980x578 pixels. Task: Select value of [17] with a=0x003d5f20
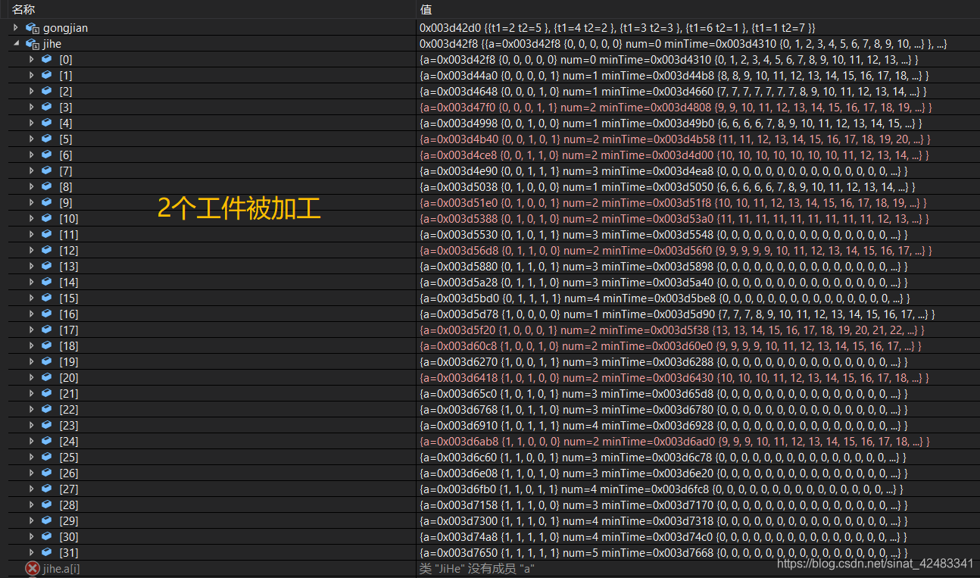(x=672, y=330)
